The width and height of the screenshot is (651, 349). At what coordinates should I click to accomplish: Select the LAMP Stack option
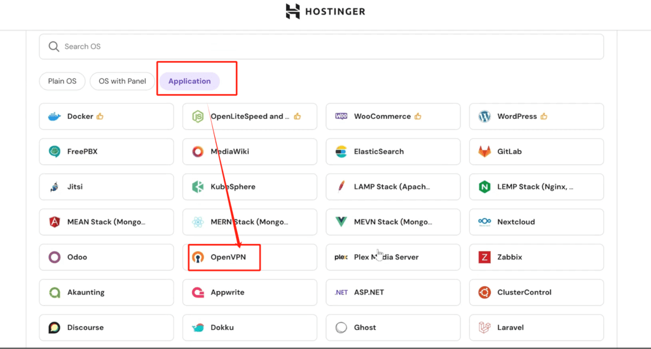(393, 187)
